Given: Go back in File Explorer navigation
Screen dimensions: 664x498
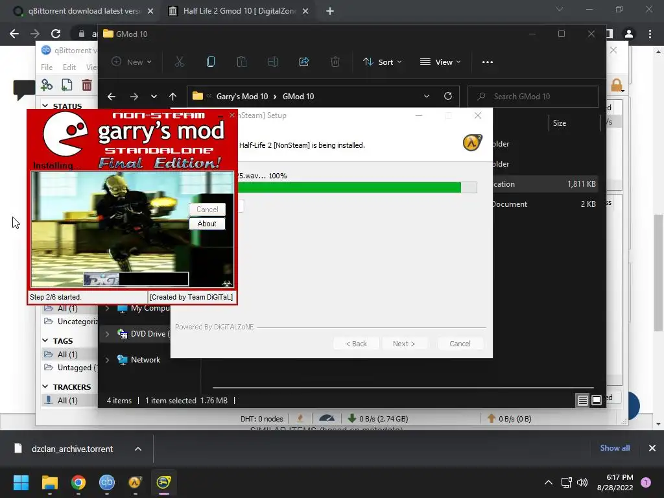Looking at the screenshot, I should (x=112, y=97).
